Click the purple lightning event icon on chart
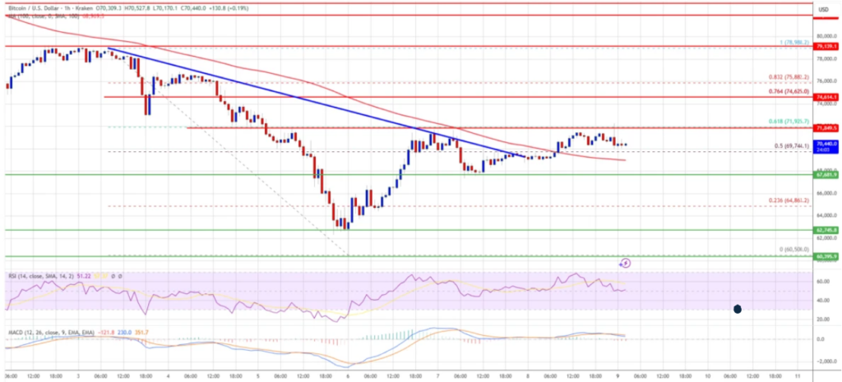The image size is (842, 382). (x=625, y=263)
